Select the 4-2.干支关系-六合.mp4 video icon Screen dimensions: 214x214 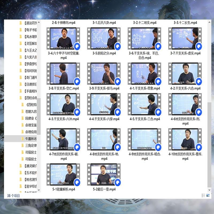pyautogui.click(x=185, y=74)
